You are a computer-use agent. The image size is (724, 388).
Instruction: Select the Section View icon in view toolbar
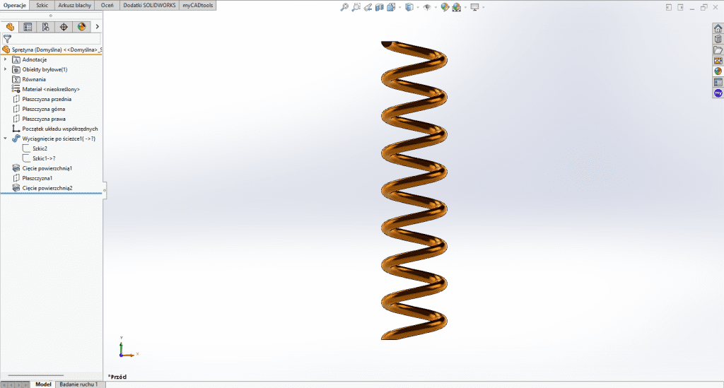(380, 7)
